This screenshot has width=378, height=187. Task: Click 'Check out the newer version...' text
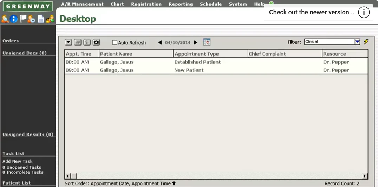point(312,12)
